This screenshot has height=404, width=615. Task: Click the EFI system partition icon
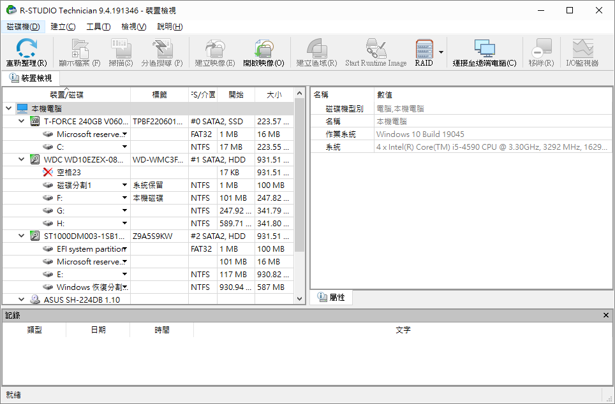48,249
